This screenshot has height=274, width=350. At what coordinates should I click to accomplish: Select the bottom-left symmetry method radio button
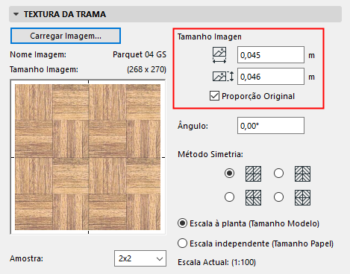[x=229, y=197]
